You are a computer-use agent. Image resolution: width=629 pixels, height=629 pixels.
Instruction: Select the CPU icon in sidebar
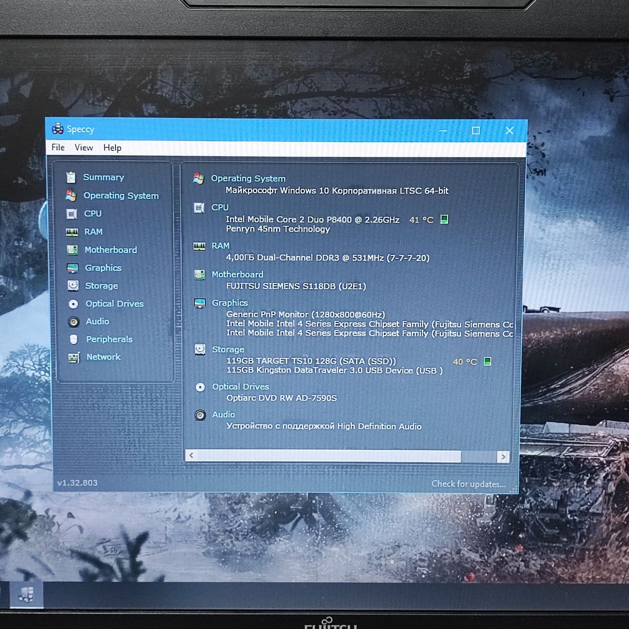click(x=72, y=214)
